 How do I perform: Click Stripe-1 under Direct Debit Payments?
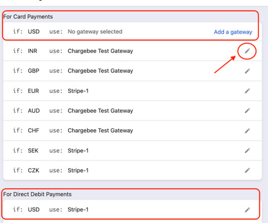pyautogui.click(x=78, y=209)
